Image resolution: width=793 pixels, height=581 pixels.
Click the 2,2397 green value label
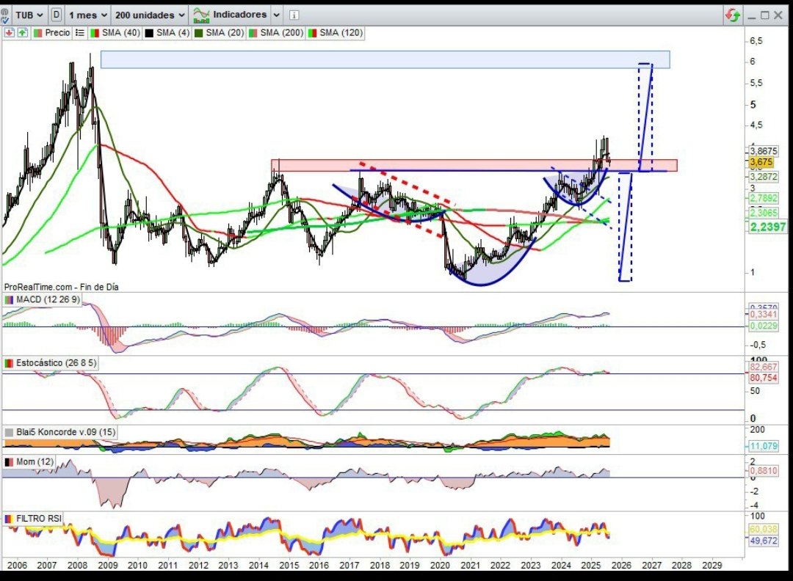[768, 227]
